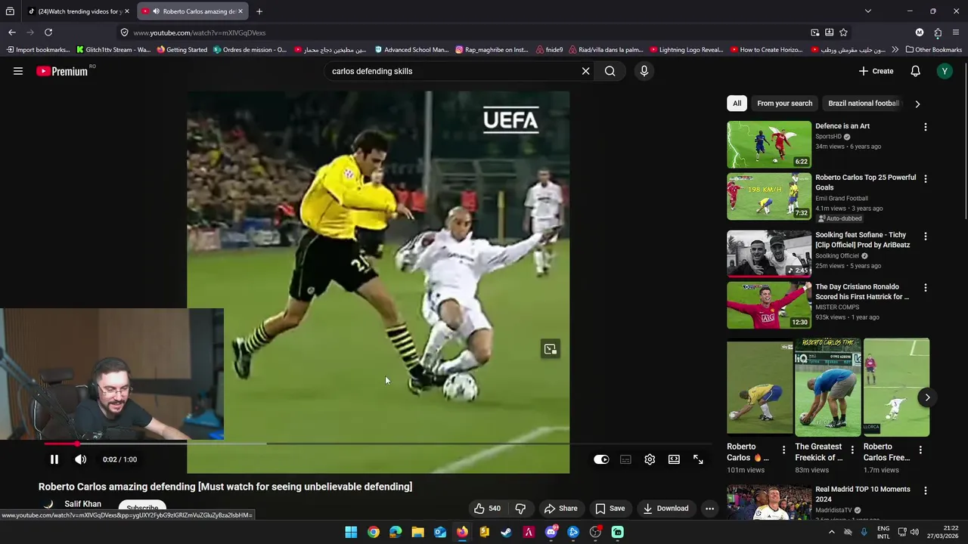Open Windows Start menu
This screenshot has height=544, width=968.
tap(351, 532)
